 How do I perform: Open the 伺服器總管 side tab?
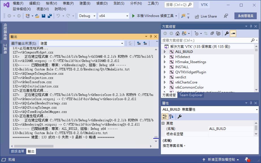point(5,32)
